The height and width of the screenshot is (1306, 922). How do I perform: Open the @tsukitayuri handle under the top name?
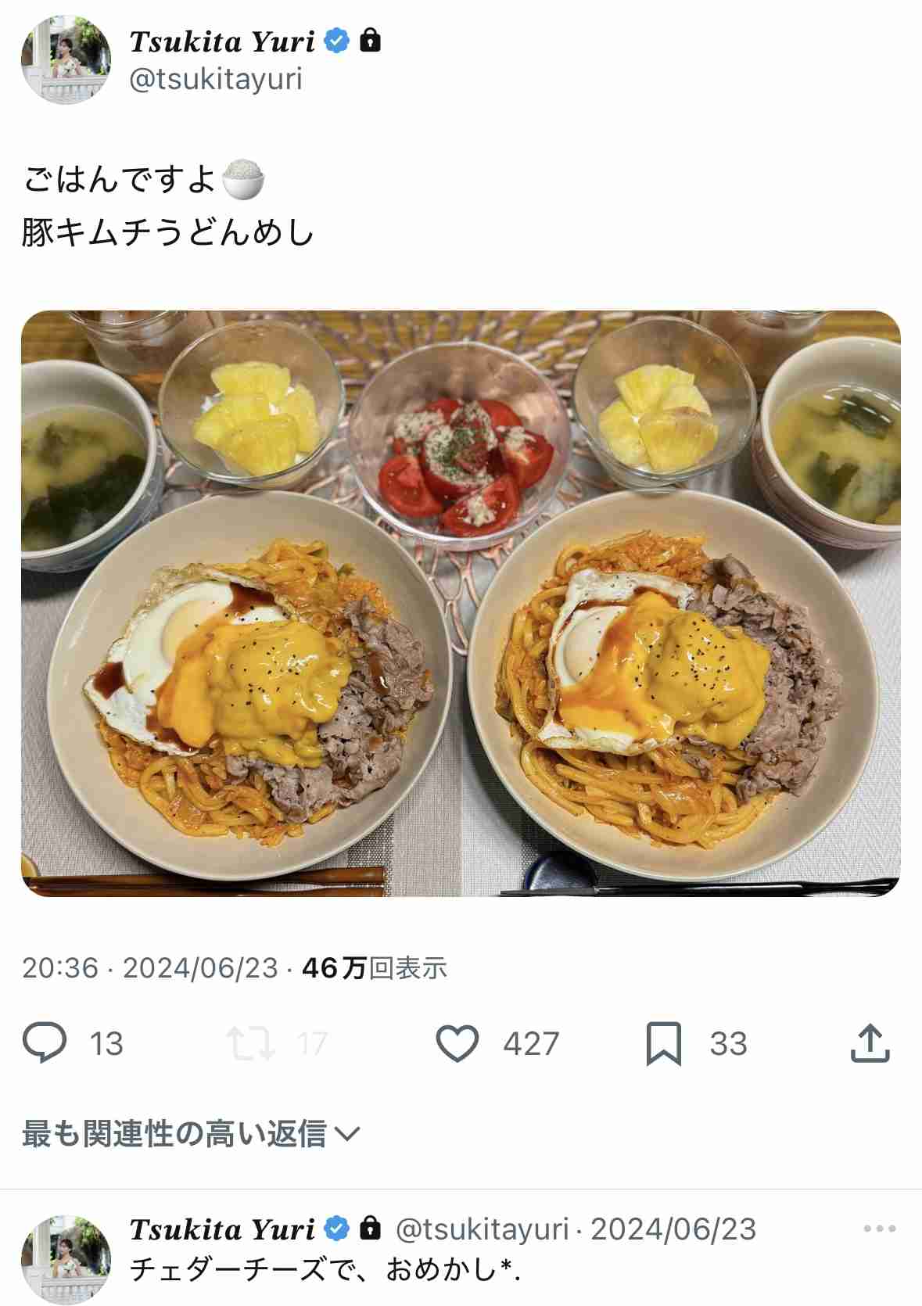point(216,79)
